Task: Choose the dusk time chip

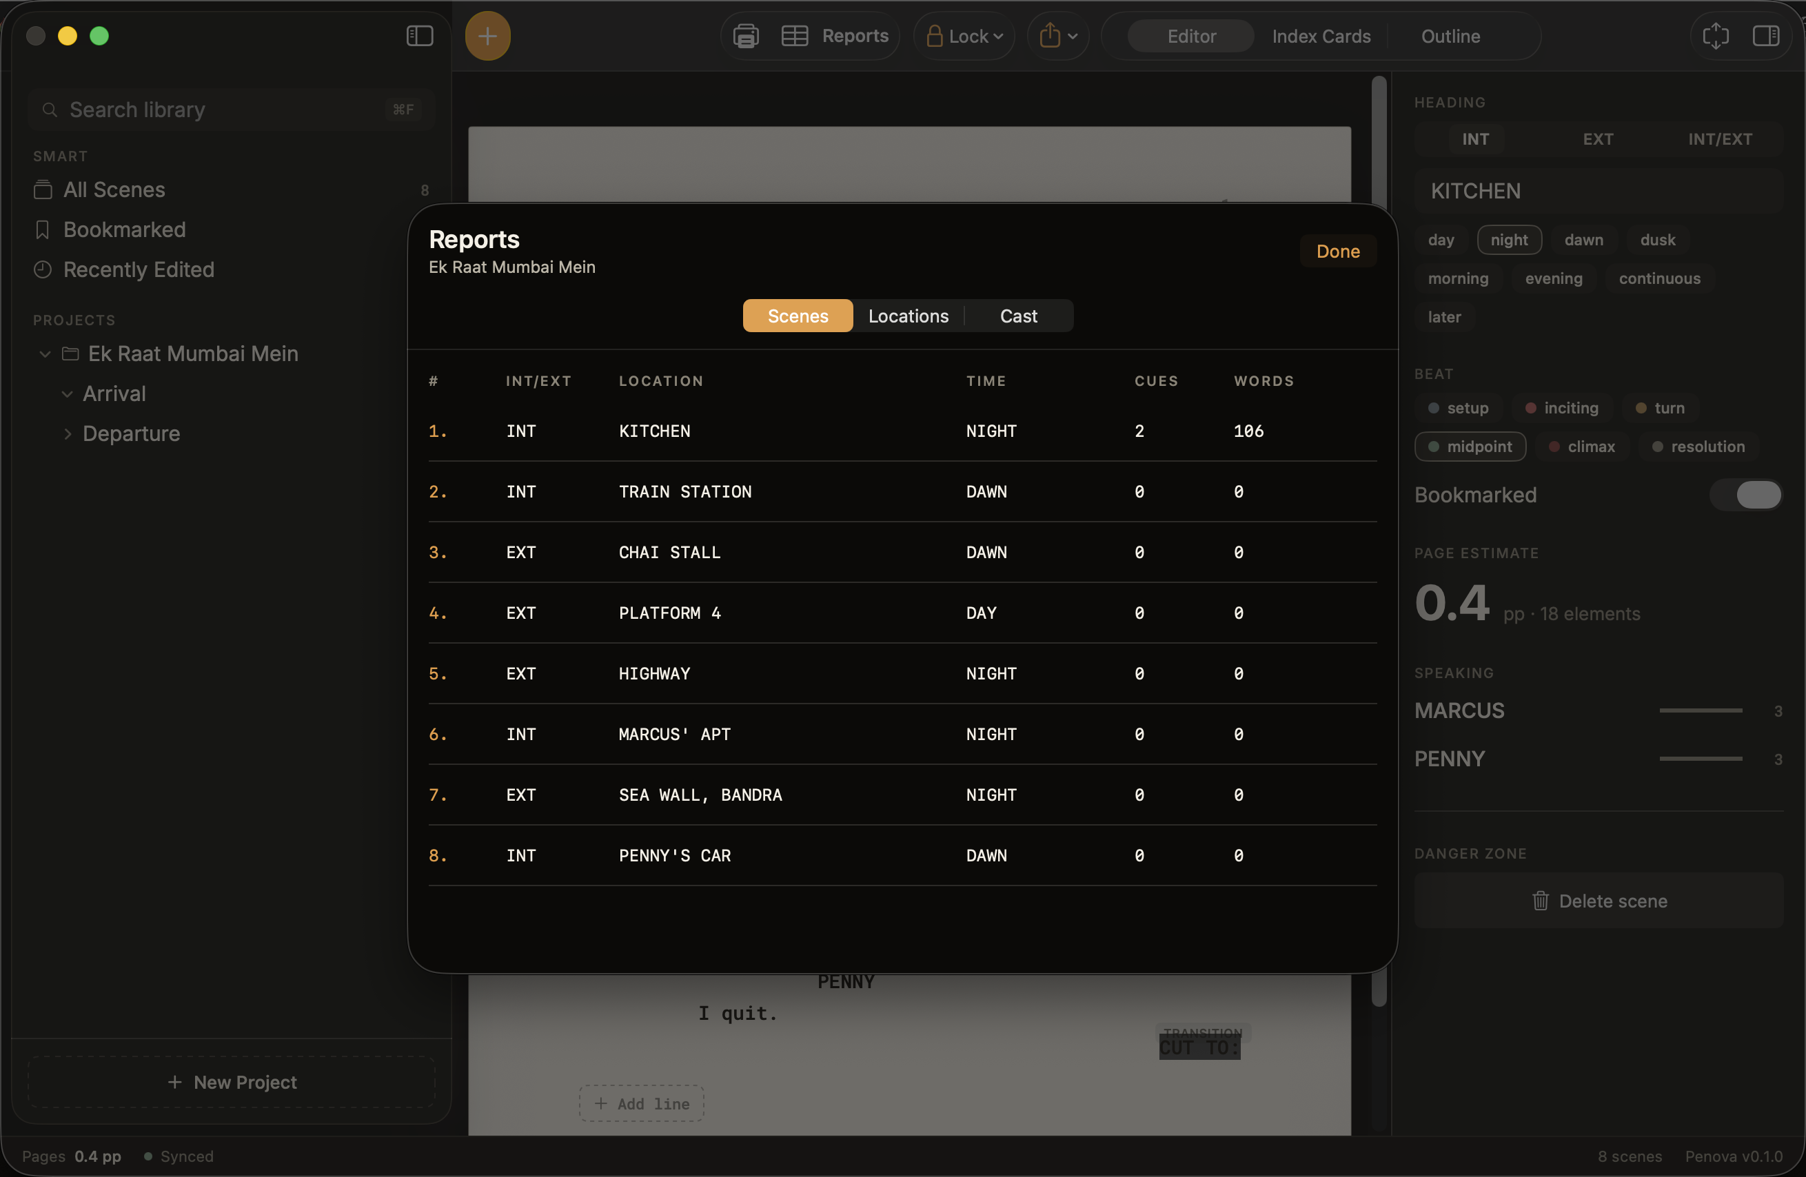Action: tap(1657, 240)
